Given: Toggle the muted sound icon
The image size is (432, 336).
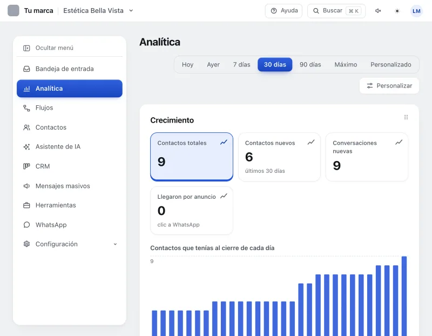Looking at the screenshot, I should (x=378, y=11).
